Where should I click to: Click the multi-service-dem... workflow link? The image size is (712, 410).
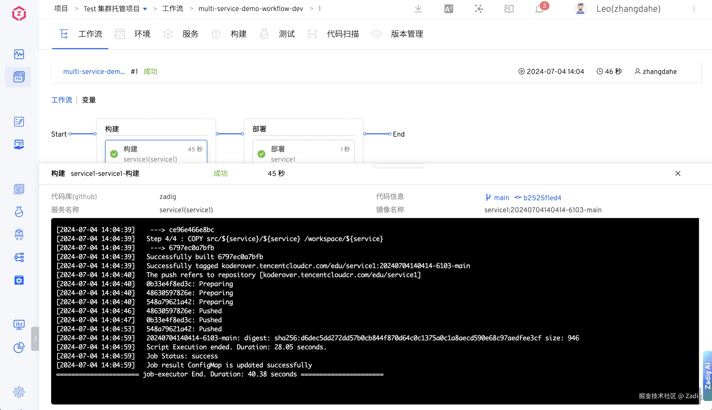(x=94, y=71)
